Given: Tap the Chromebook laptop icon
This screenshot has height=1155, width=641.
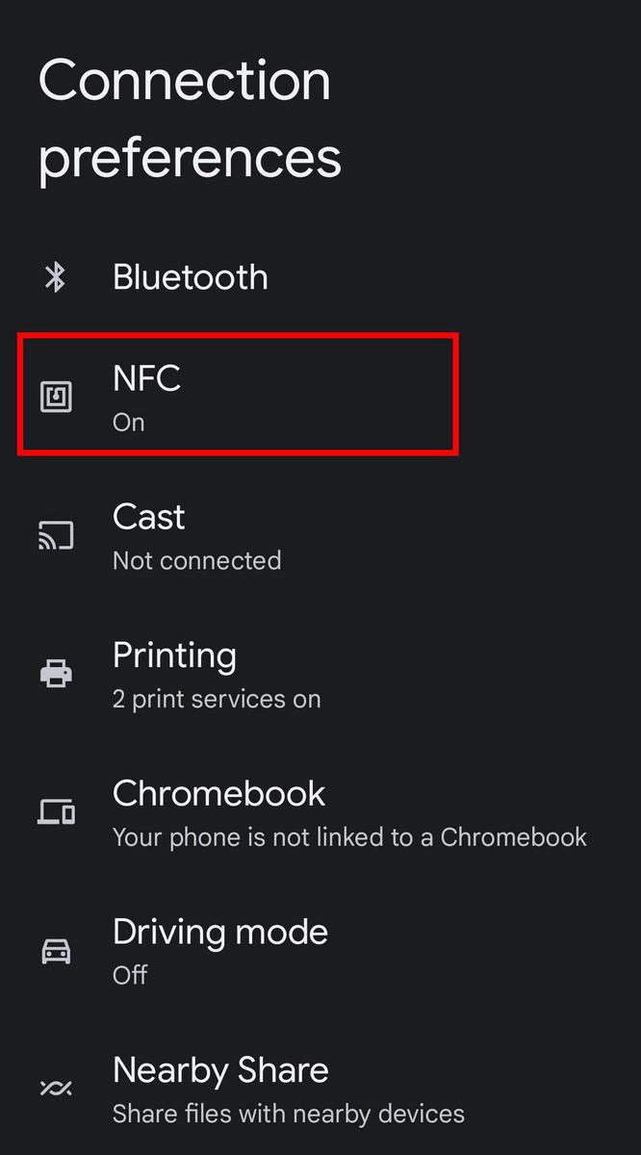Looking at the screenshot, I should point(56,811).
